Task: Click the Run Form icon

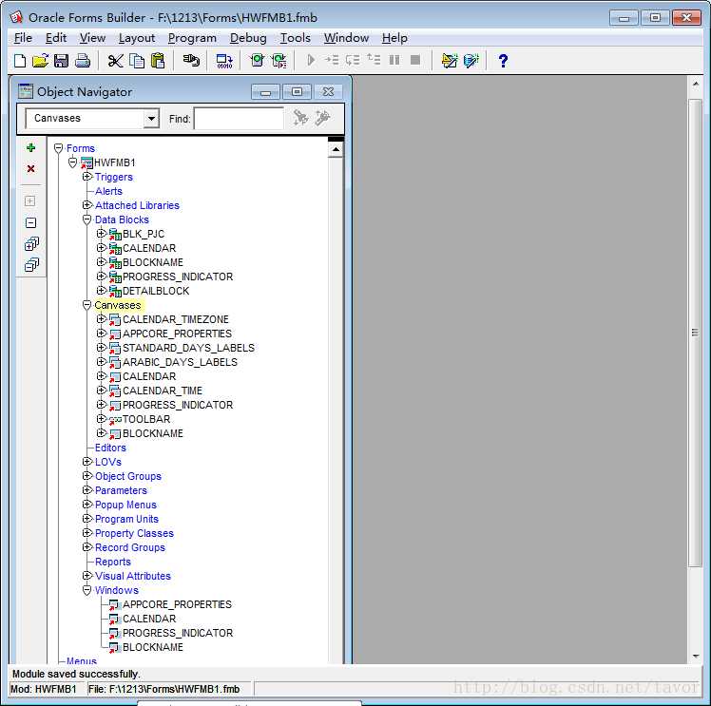Action: click(x=257, y=60)
